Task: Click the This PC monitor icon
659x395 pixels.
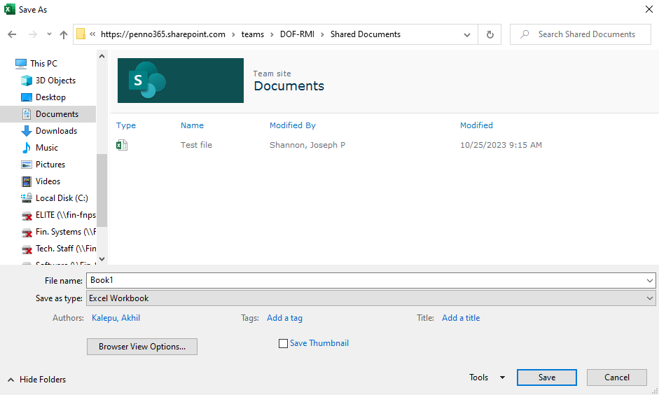Action: click(x=21, y=64)
